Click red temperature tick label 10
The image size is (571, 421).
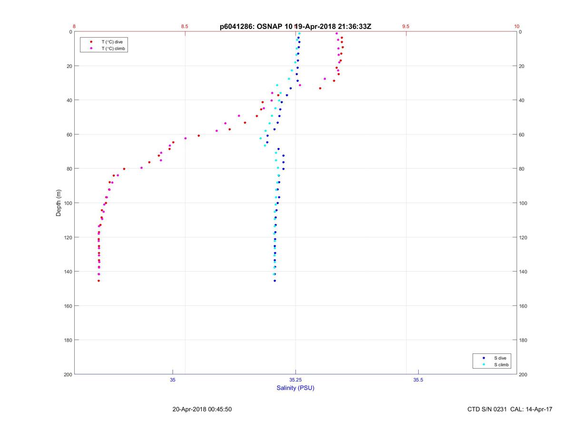pyautogui.click(x=517, y=26)
